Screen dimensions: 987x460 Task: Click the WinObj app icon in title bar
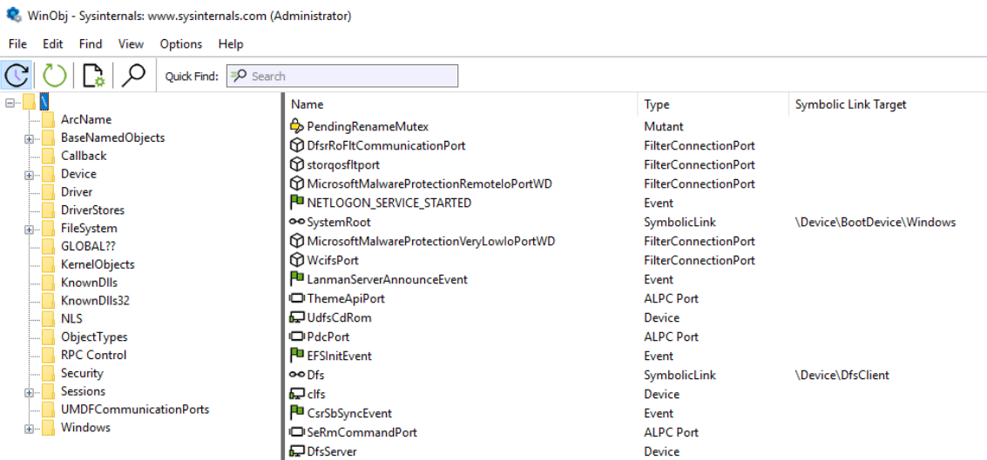coord(14,15)
